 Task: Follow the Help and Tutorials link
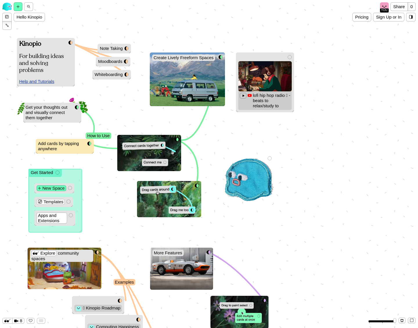[x=37, y=81]
